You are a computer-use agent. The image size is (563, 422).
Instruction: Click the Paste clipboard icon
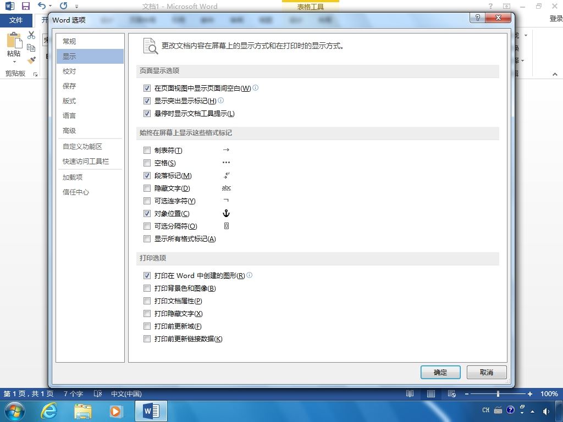pyautogui.click(x=14, y=40)
